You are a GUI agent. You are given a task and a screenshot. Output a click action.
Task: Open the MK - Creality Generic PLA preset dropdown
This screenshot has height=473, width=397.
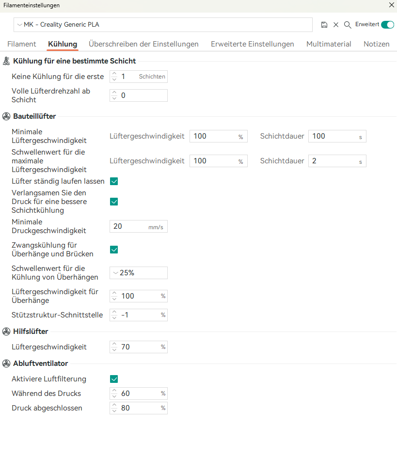pyautogui.click(x=163, y=25)
